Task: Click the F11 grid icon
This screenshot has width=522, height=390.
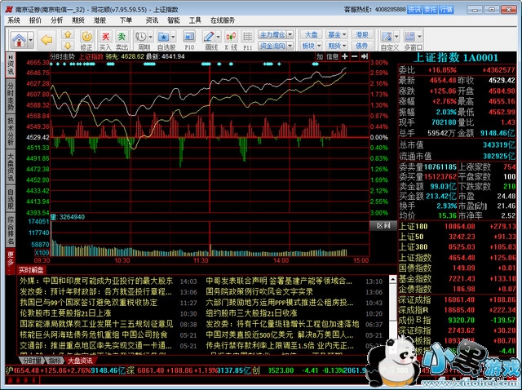Action: [247, 40]
